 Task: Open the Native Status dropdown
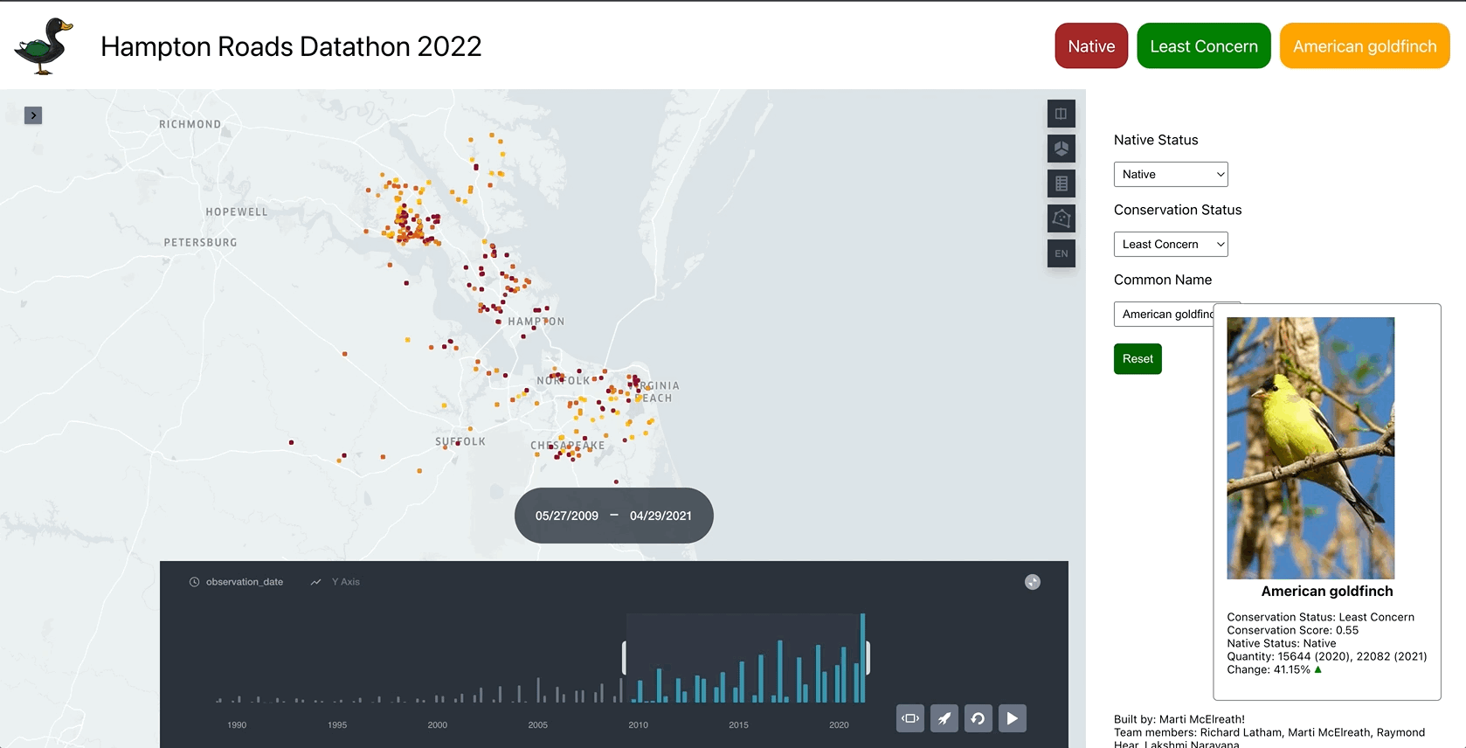pos(1171,174)
